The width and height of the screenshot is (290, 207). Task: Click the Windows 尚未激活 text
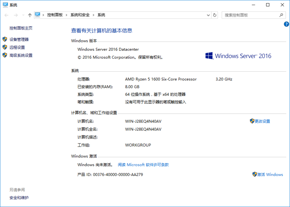pyautogui.click(x=95, y=165)
